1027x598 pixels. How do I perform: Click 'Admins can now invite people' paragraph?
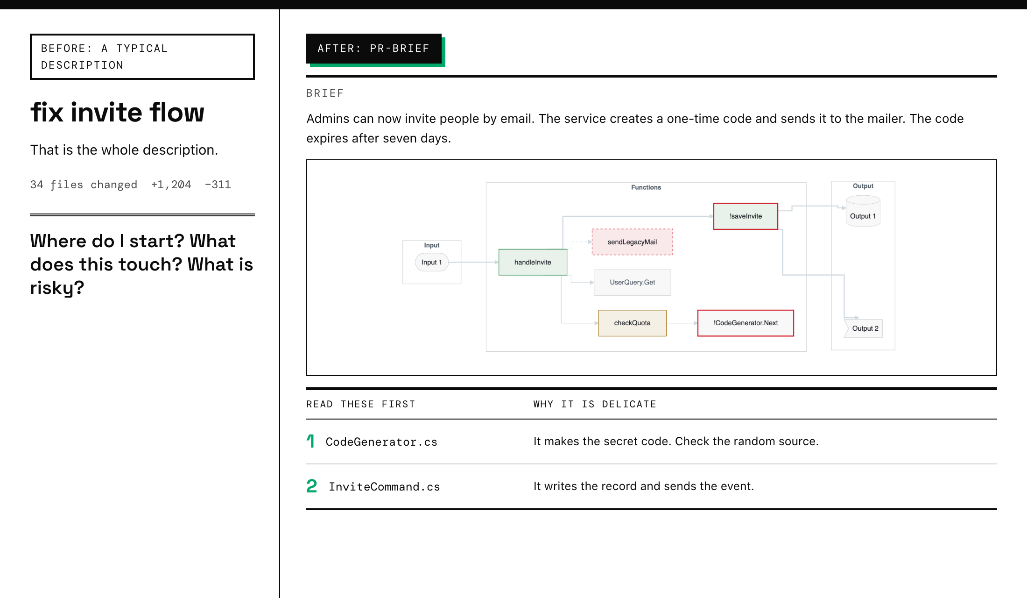click(x=635, y=128)
